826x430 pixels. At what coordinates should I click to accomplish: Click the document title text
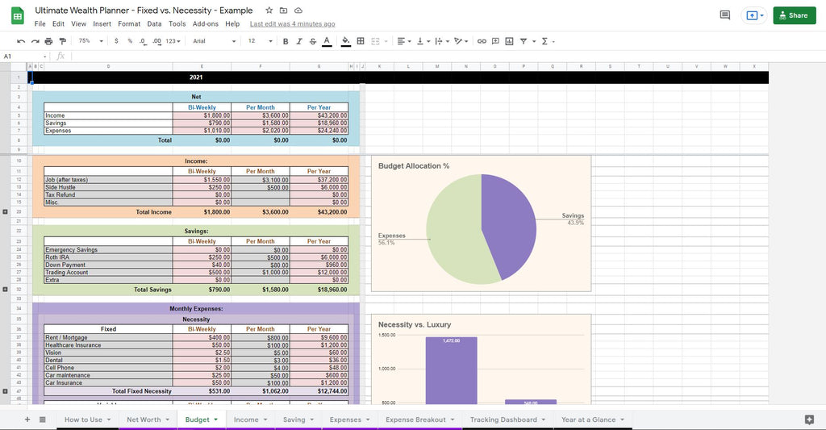(x=144, y=10)
